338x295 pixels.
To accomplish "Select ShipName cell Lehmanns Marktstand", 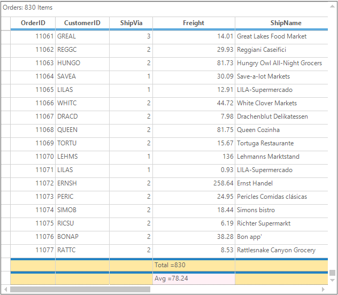I will [x=281, y=158].
